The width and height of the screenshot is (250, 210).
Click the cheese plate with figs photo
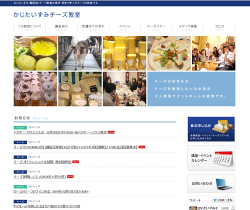pos(169,53)
